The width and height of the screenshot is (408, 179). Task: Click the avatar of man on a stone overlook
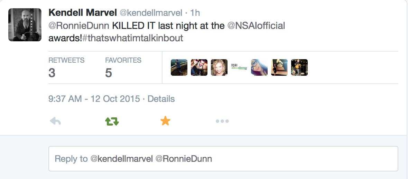click(x=179, y=67)
